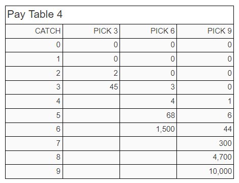Image resolution: width=239 pixels, height=183 pixels.
Task: Click PICK 9 payout 1 for catch 4
Action: coord(229,101)
